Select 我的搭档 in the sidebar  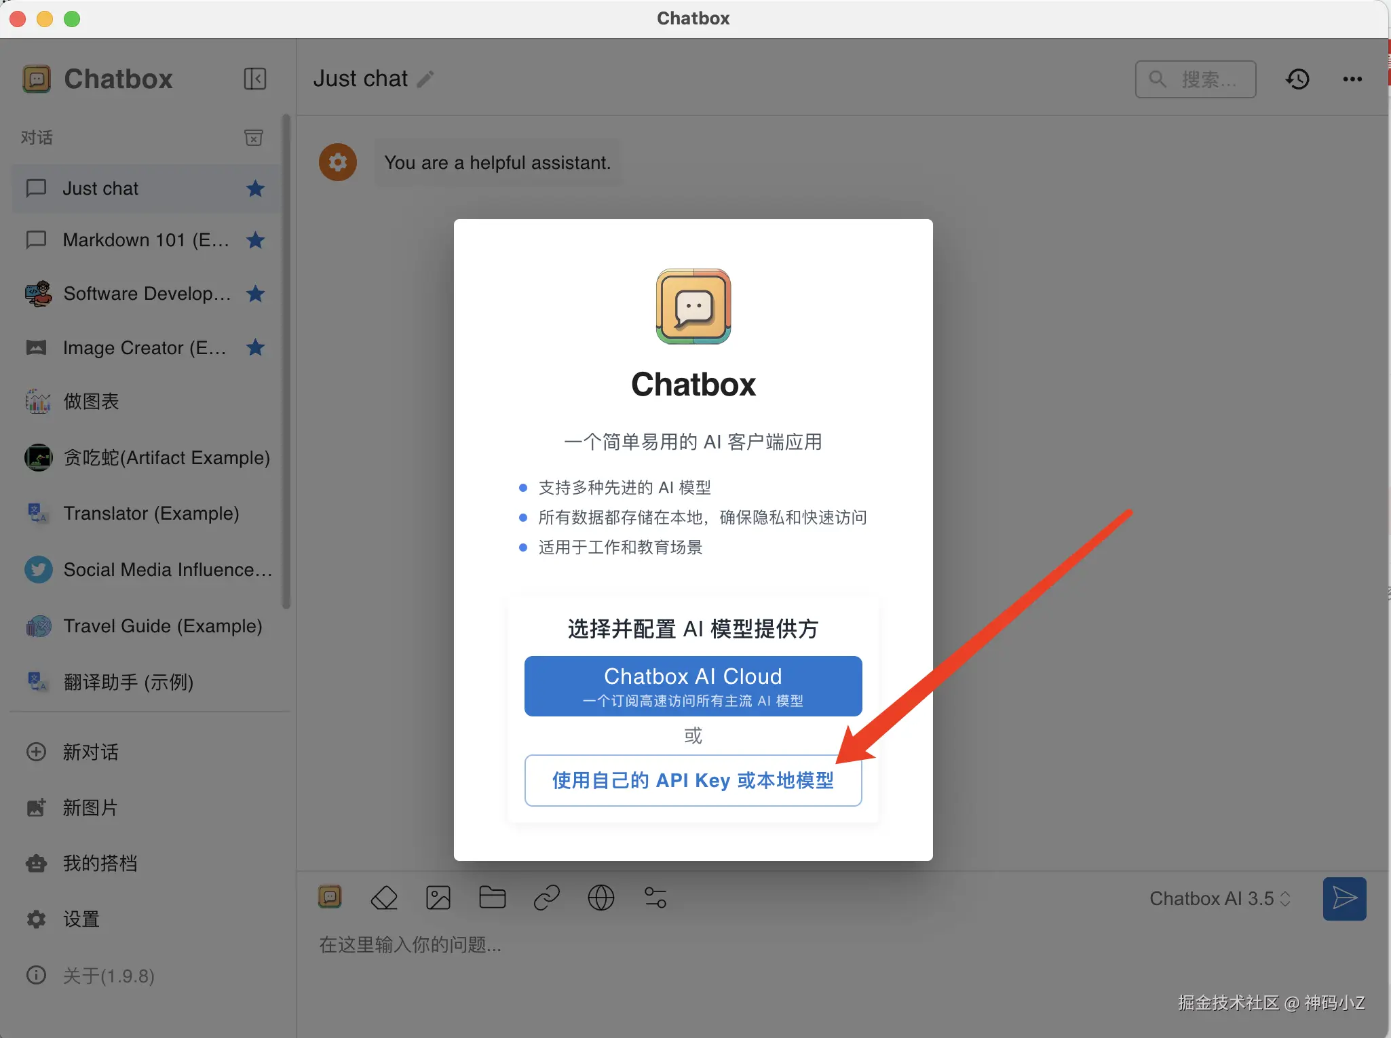point(100,863)
